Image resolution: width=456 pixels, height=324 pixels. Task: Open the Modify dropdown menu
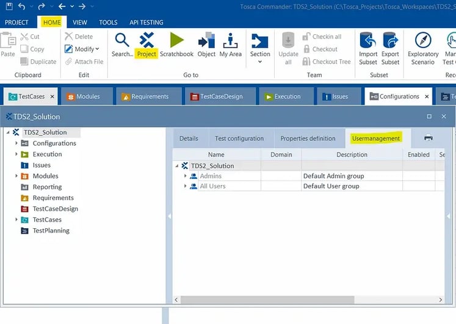click(82, 49)
